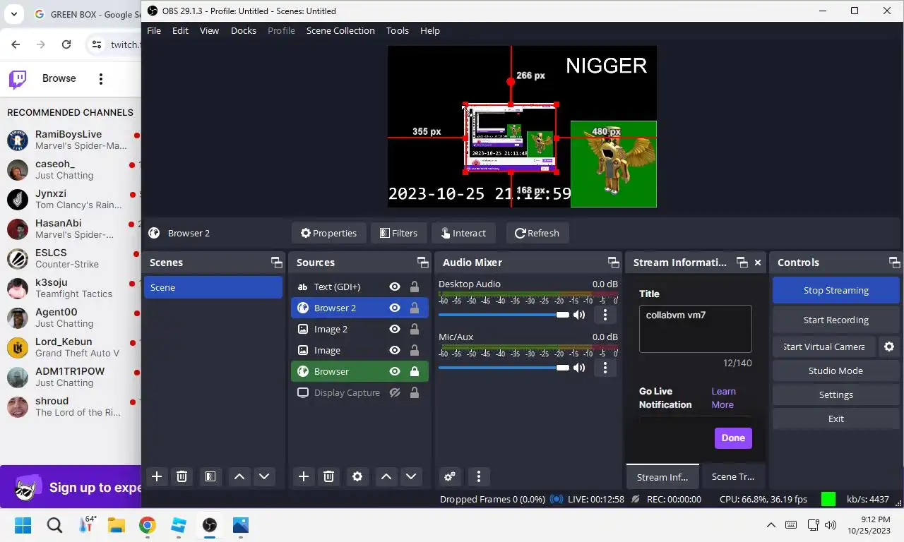Adjust Desktop Audio volume slider
This screenshot has width=904, height=542.
[x=504, y=315]
